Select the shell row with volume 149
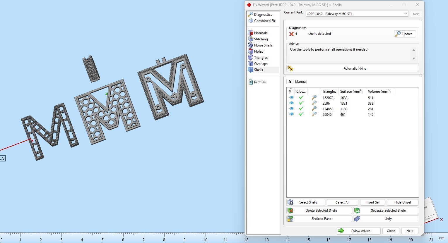 click(x=353, y=115)
